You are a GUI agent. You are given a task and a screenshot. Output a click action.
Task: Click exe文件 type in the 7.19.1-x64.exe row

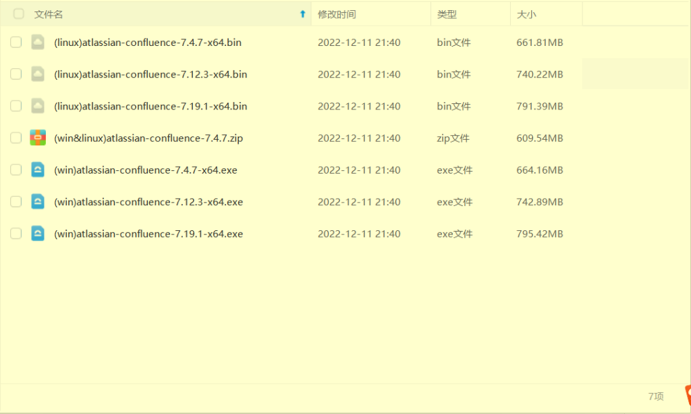tap(455, 234)
